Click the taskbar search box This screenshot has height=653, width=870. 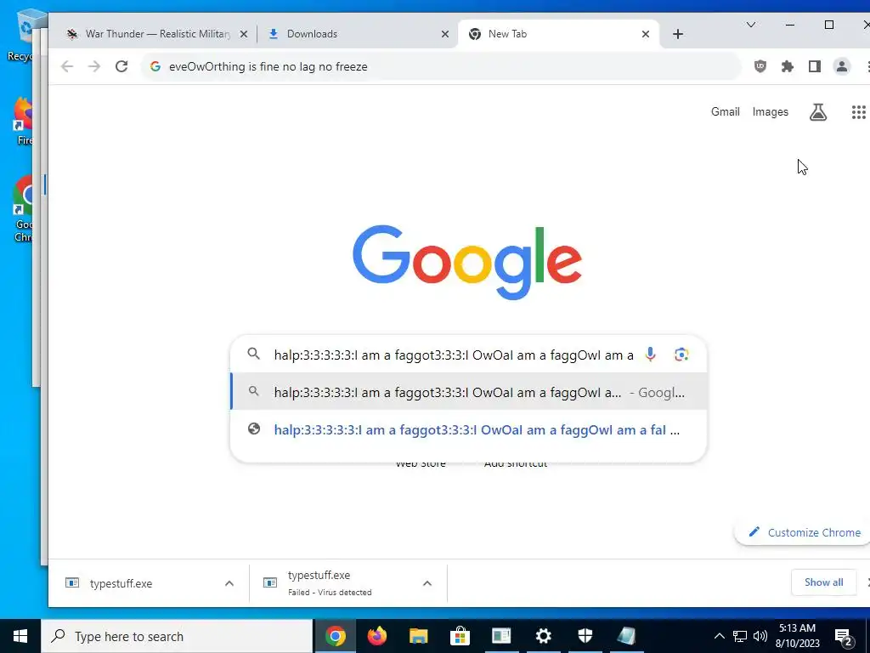(177, 636)
